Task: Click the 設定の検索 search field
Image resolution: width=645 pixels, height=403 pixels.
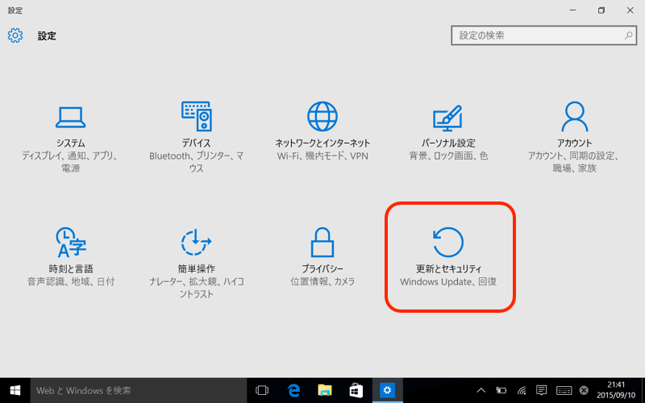Action: click(536, 35)
